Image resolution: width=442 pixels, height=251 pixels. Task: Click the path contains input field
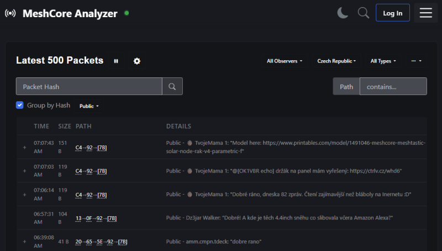click(393, 86)
